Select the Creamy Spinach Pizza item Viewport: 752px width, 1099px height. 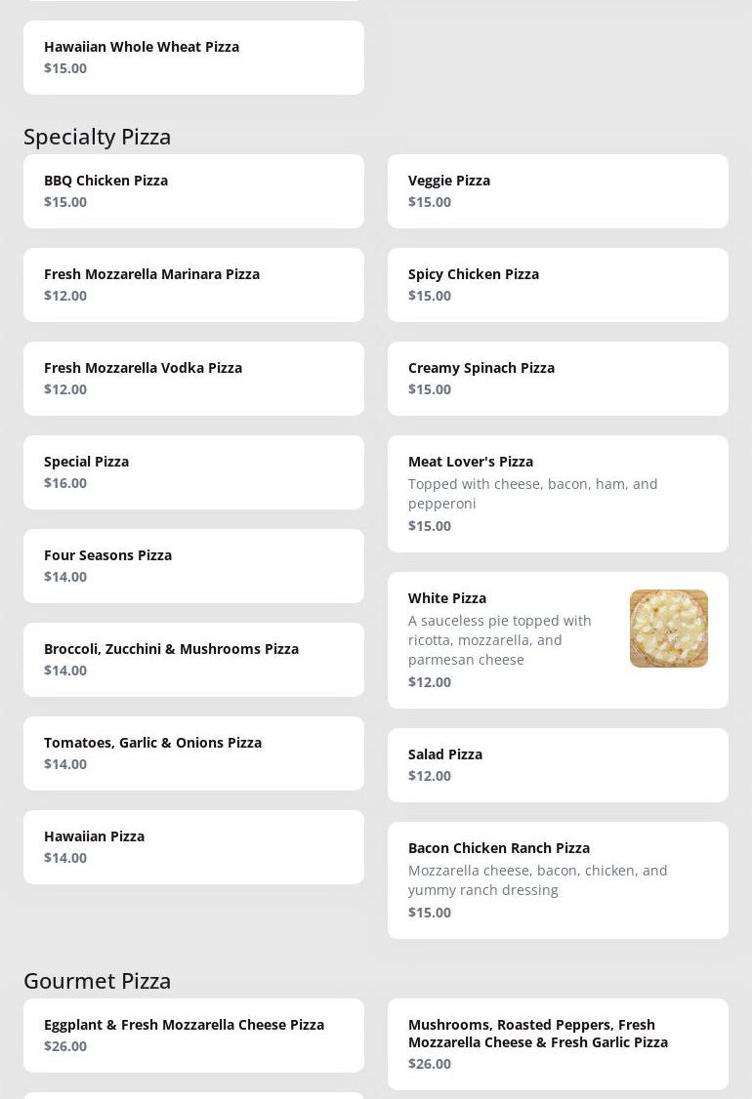click(x=558, y=379)
